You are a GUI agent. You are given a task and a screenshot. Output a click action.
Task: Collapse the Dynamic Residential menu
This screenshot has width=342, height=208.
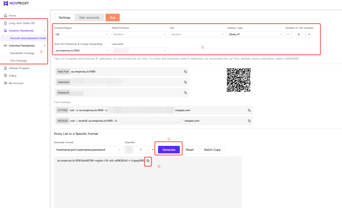45,31
